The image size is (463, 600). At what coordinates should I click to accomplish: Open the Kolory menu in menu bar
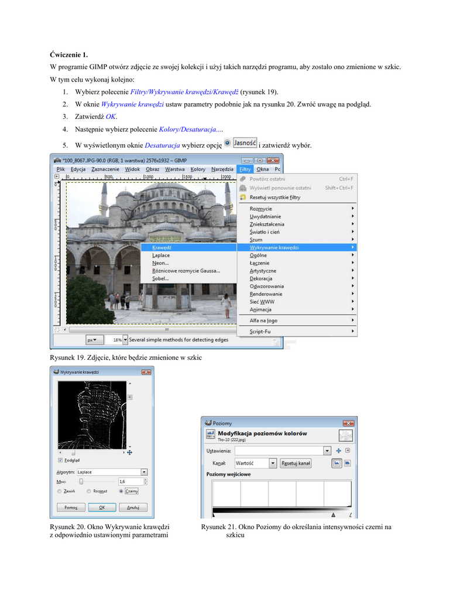click(198, 169)
